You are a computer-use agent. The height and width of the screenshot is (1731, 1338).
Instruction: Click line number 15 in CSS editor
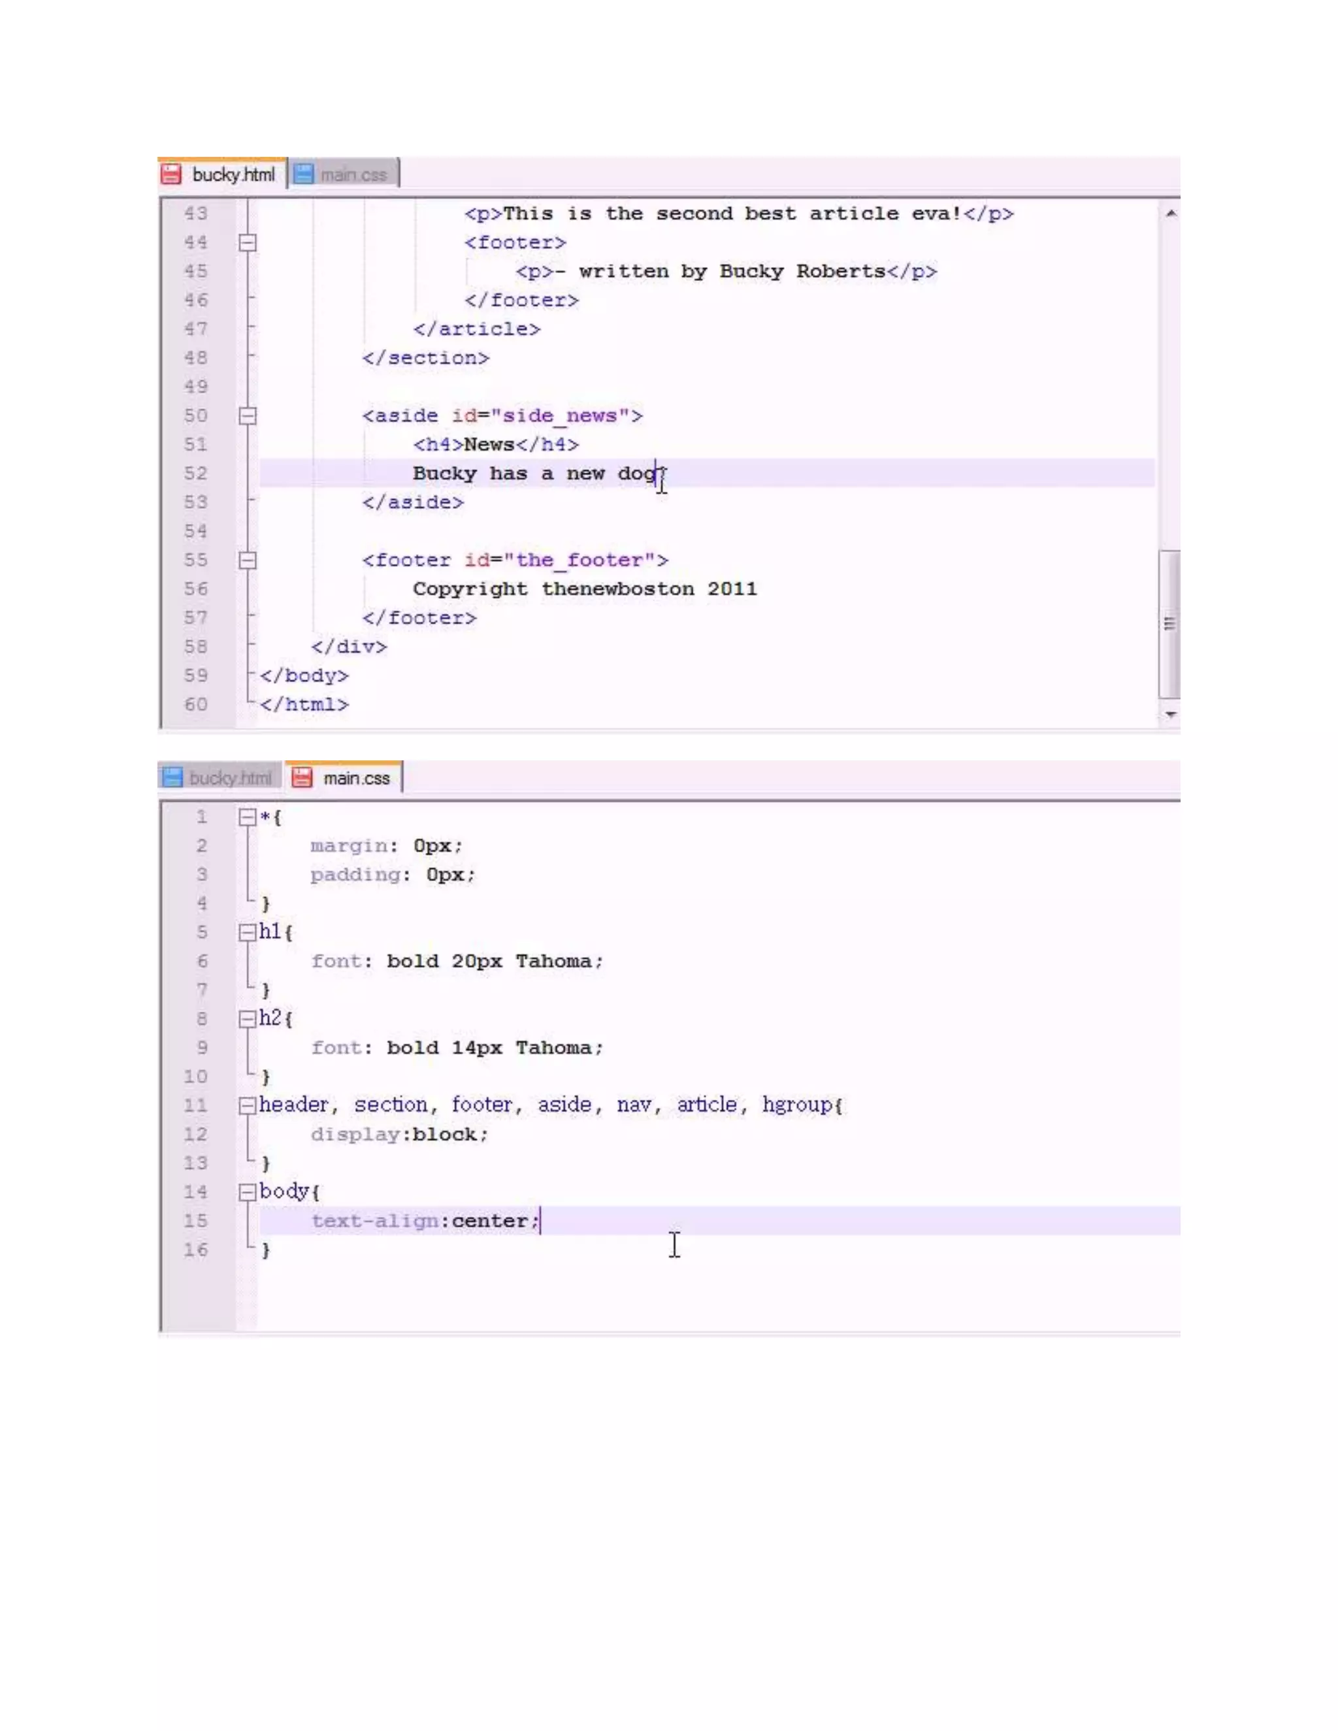196,1221
